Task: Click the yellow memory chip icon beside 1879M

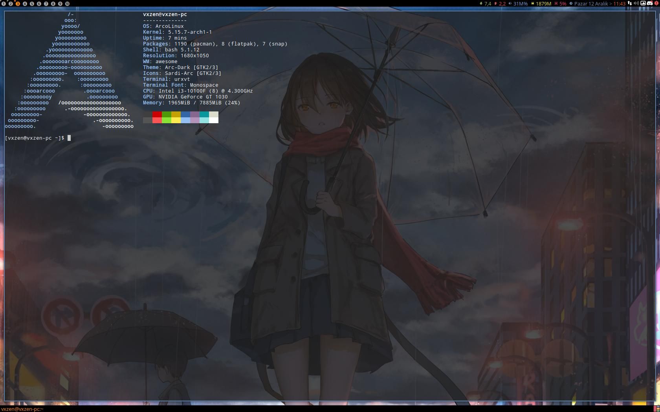Action: pyautogui.click(x=532, y=4)
